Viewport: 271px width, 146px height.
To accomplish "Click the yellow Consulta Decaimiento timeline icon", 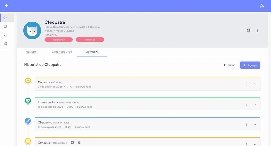I will [28, 141].
